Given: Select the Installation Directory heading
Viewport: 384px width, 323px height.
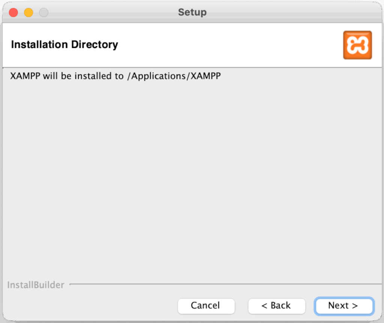Looking at the screenshot, I should pos(64,45).
